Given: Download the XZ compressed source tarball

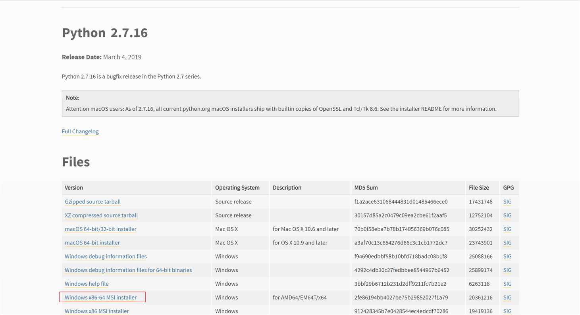Looking at the screenshot, I should point(101,215).
